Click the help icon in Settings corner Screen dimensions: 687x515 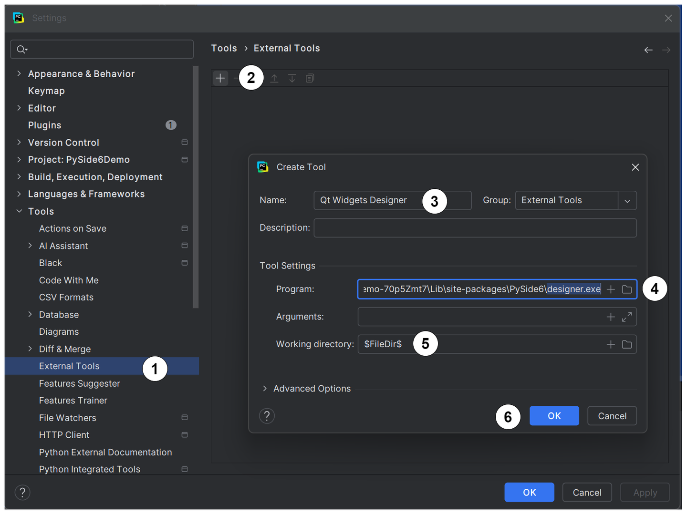[22, 492]
